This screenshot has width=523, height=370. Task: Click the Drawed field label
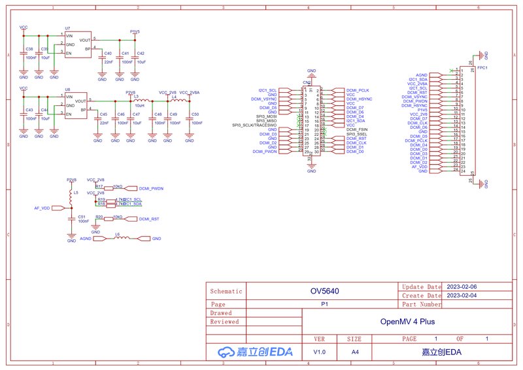point(221,313)
